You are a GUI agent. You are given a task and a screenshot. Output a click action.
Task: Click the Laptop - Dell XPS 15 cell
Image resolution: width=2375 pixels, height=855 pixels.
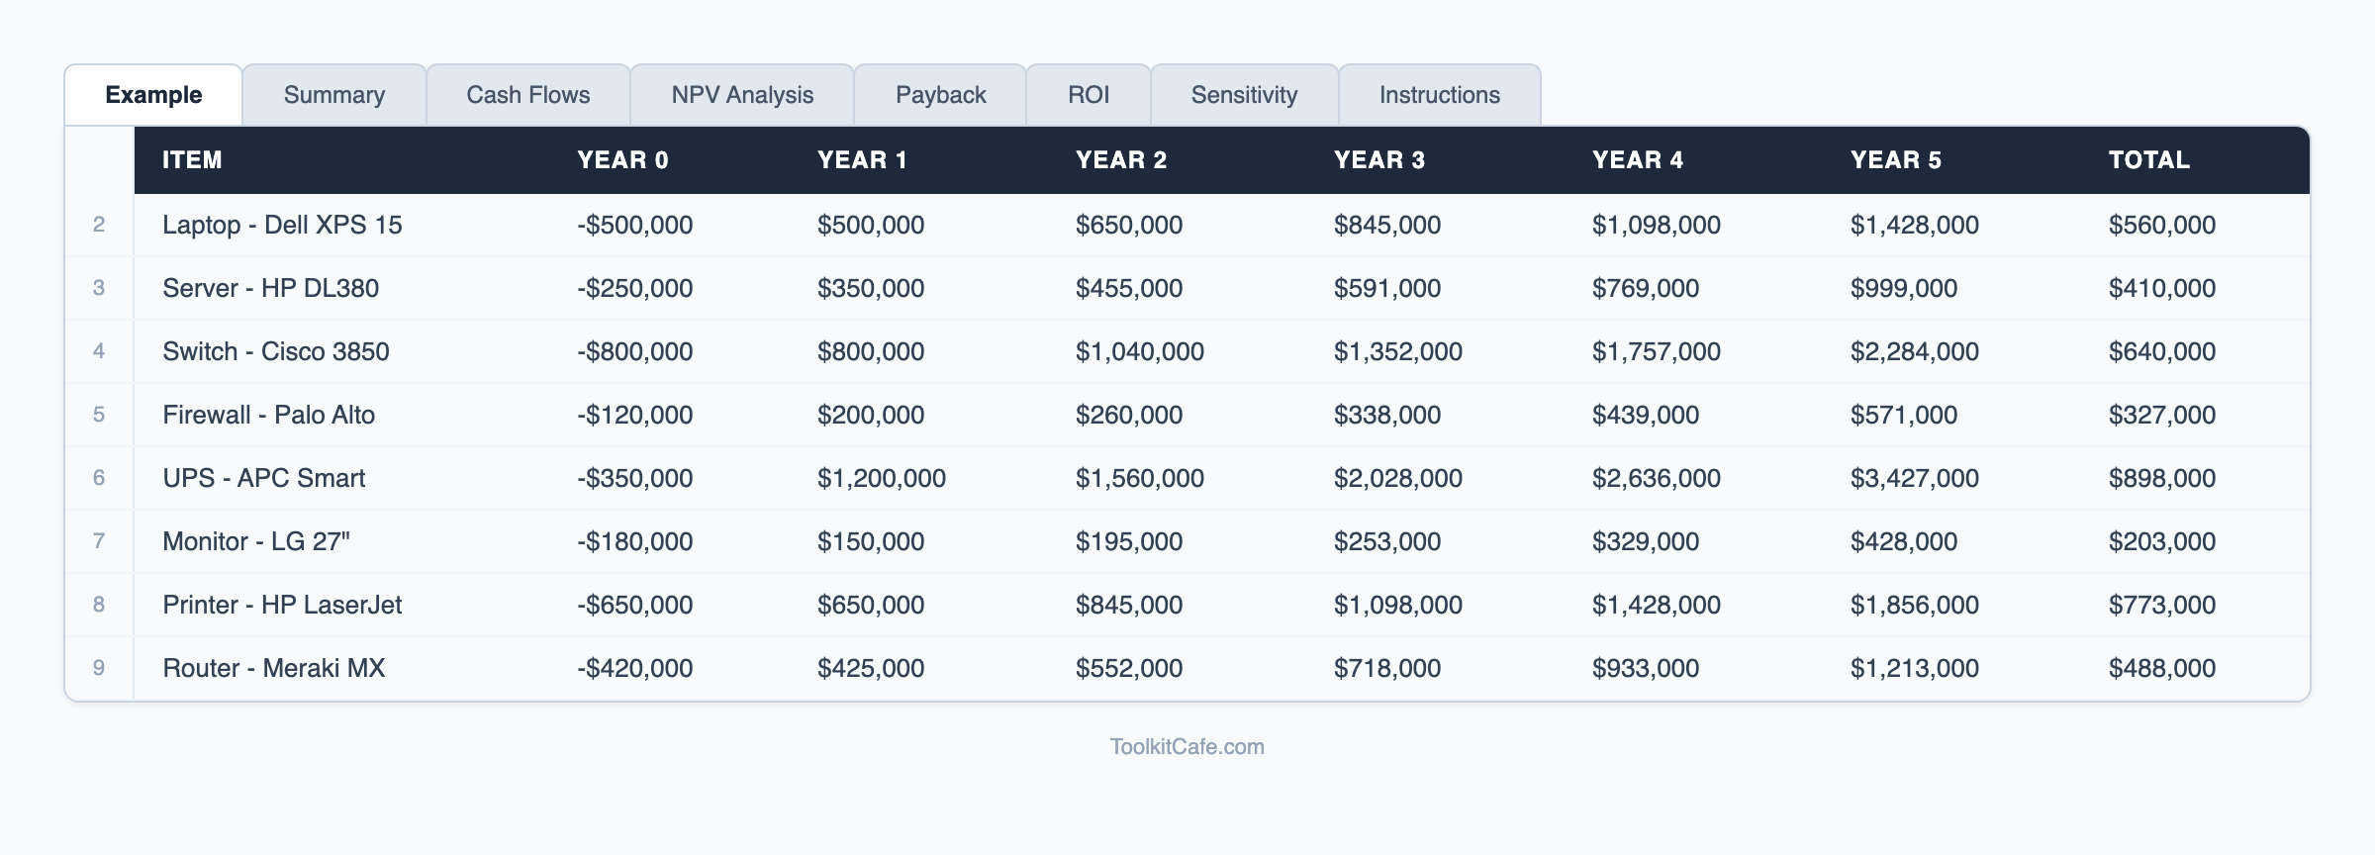click(282, 225)
